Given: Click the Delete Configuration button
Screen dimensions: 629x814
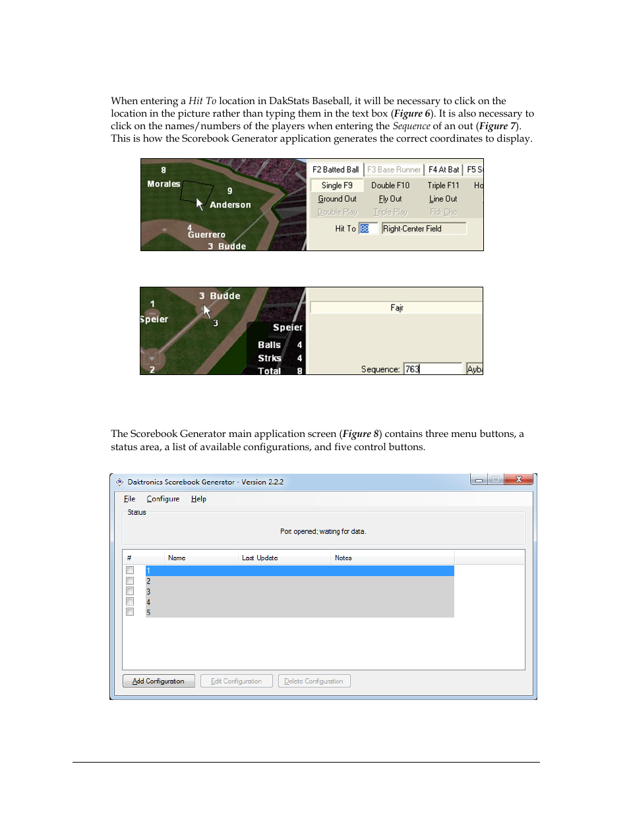Looking at the screenshot, I should coord(314,681).
